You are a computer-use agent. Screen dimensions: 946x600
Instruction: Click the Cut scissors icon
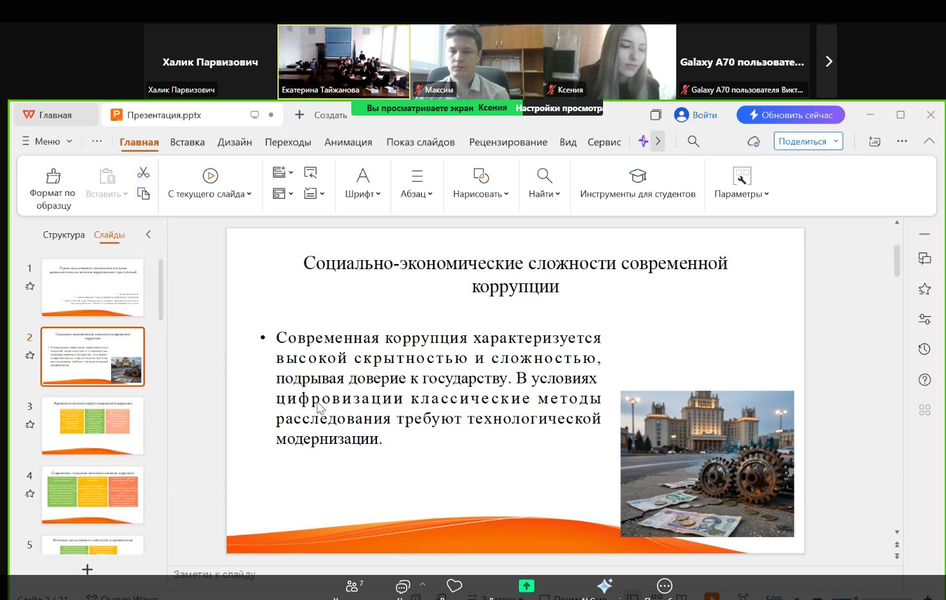click(143, 172)
